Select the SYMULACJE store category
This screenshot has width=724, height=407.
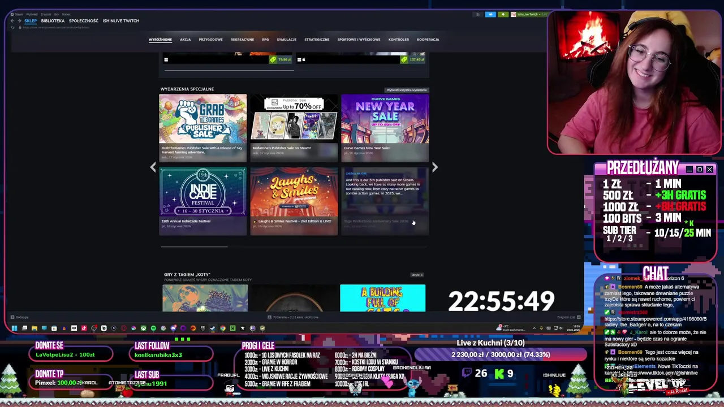tap(286, 40)
